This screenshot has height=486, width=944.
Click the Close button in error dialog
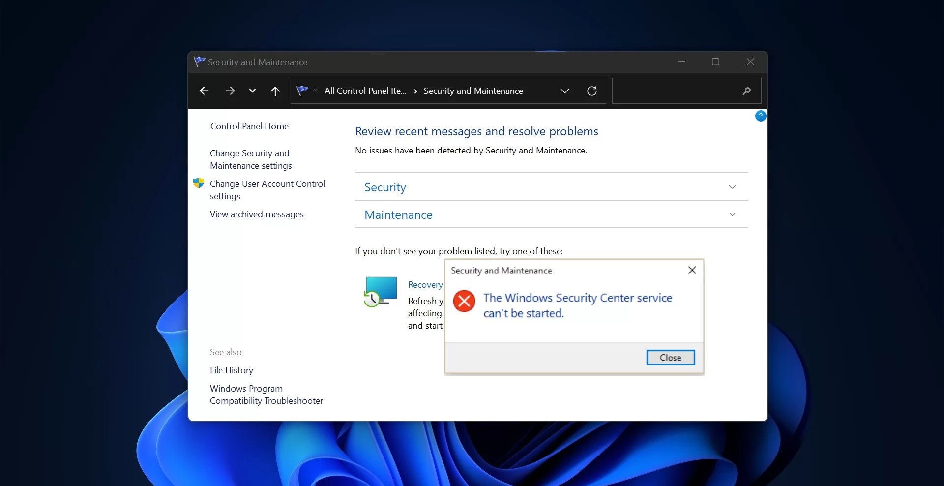point(671,358)
